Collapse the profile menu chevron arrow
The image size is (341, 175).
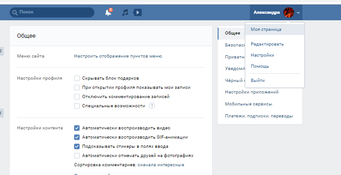[298, 12]
